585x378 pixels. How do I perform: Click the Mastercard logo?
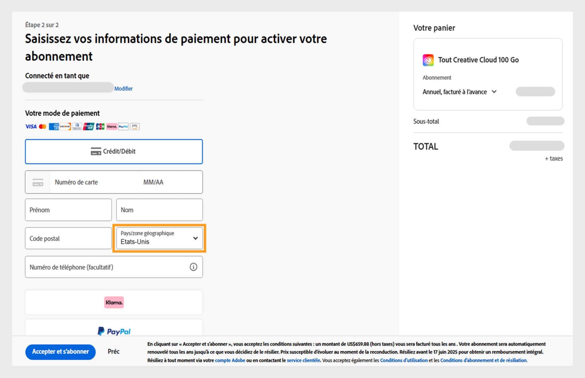[x=43, y=127]
